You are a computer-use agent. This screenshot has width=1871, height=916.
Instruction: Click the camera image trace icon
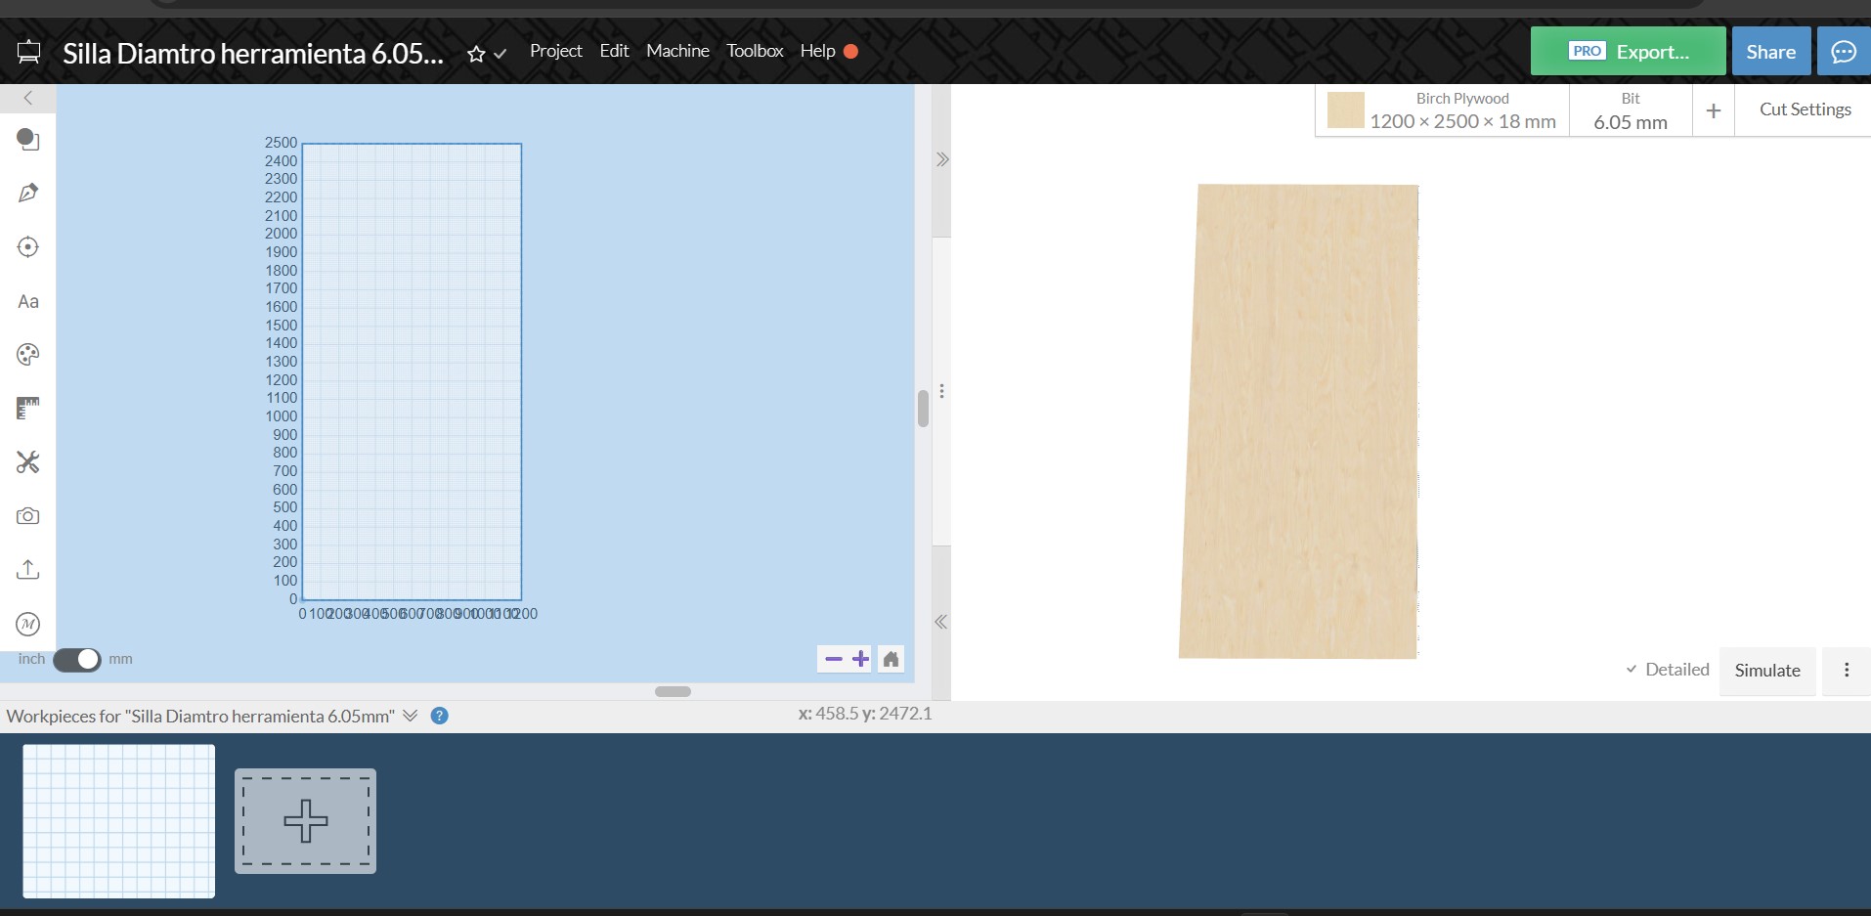coord(27,515)
